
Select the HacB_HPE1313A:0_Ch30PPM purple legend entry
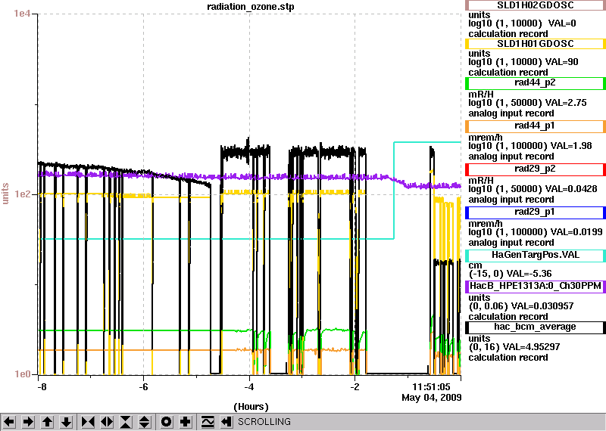click(536, 287)
